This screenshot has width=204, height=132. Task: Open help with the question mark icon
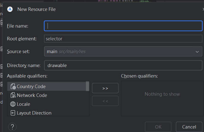[x=12, y=127]
